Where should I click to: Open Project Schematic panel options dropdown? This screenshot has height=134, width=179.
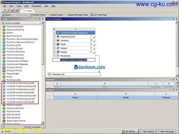coord(170,19)
